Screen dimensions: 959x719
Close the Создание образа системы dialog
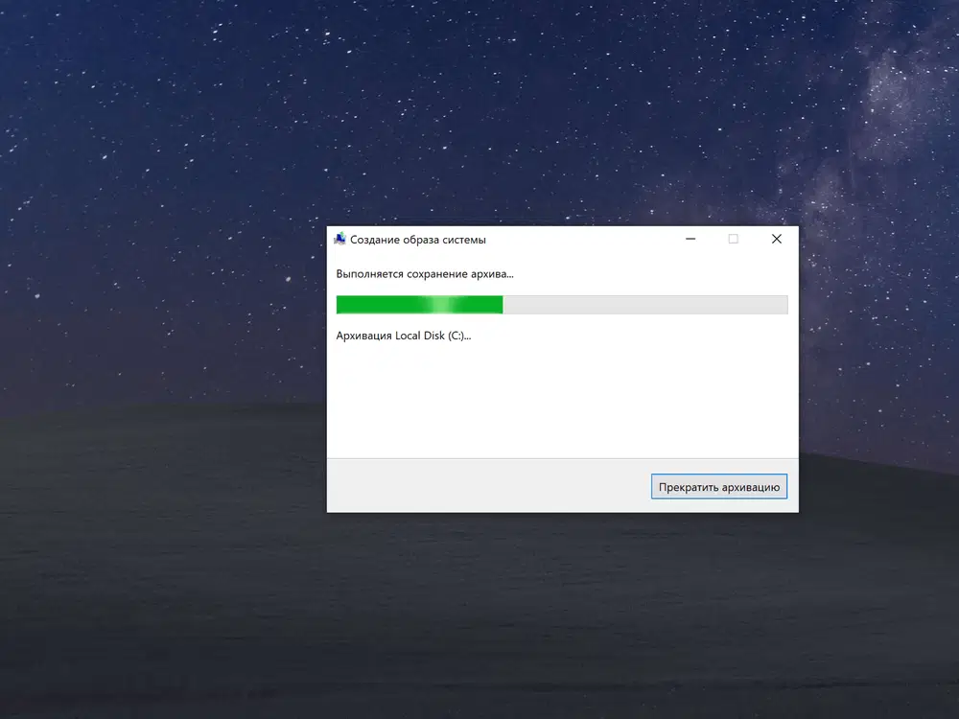click(x=776, y=239)
